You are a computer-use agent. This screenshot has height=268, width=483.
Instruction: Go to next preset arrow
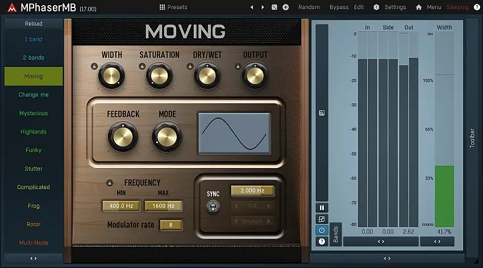263,7
